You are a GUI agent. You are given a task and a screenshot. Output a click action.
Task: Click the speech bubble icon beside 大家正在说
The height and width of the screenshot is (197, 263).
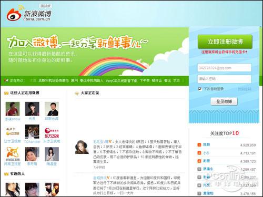tap(77, 94)
